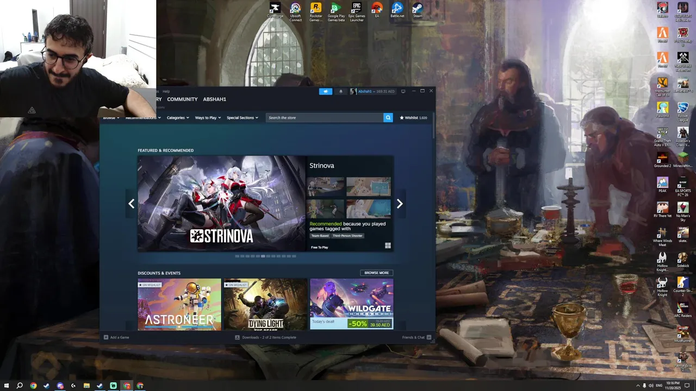
Task: Open Epic Games Launcher shortcut
Action: tap(357, 11)
